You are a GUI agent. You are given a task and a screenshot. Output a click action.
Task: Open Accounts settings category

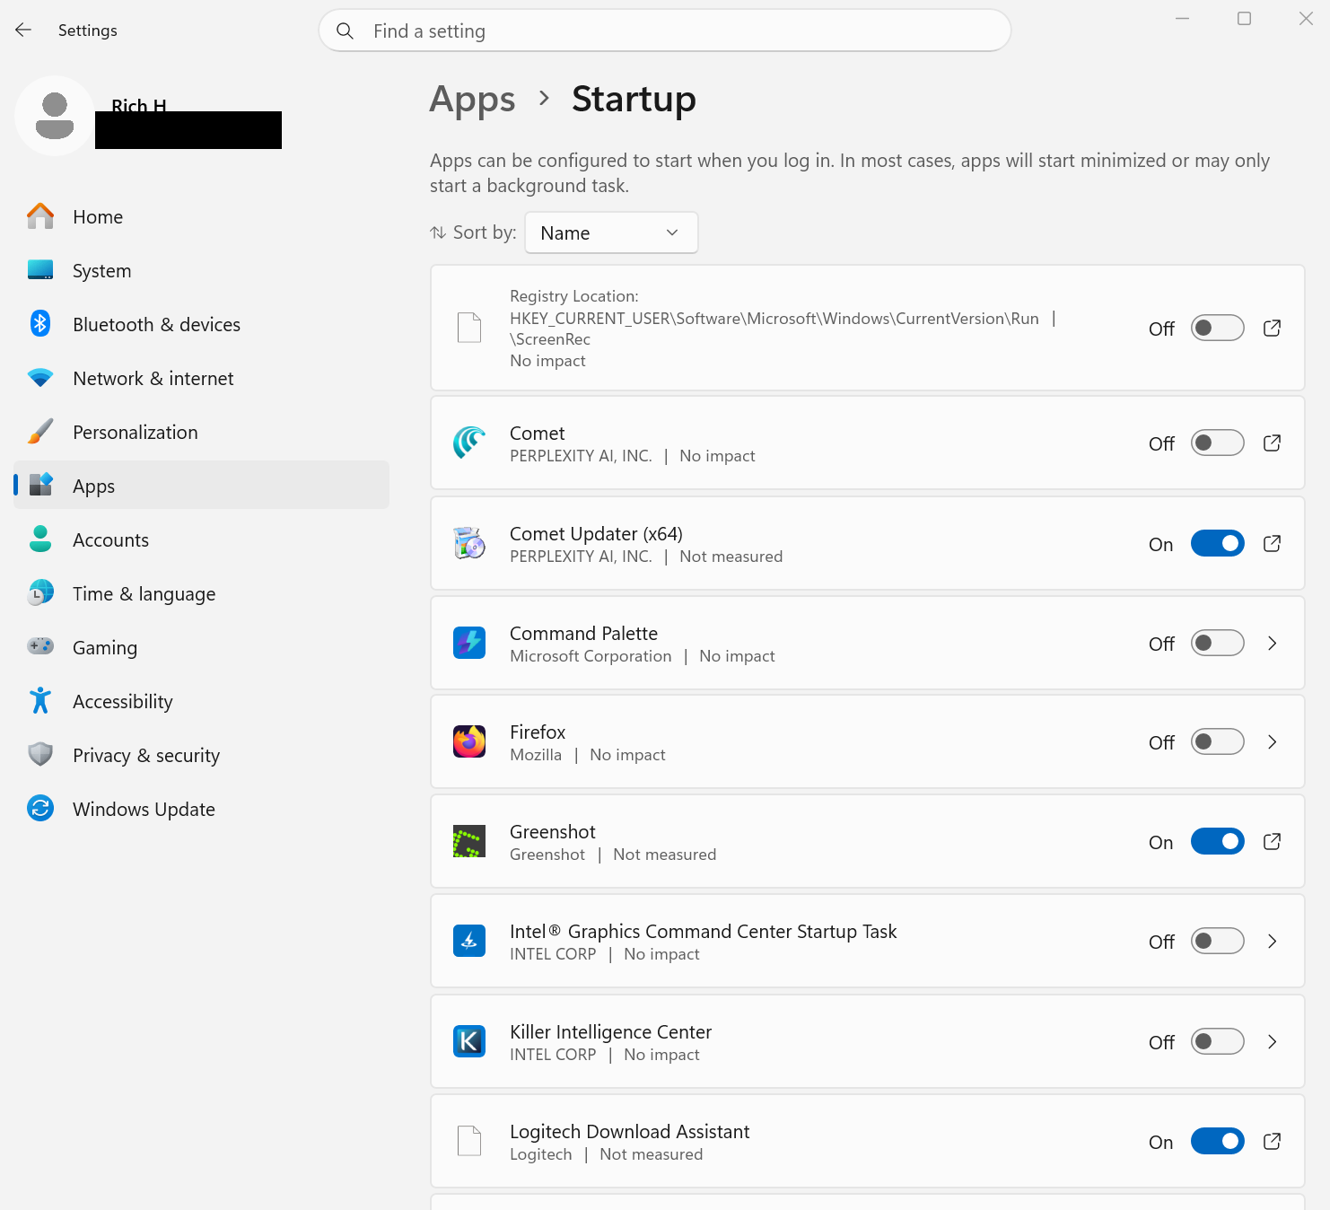point(201,539)
